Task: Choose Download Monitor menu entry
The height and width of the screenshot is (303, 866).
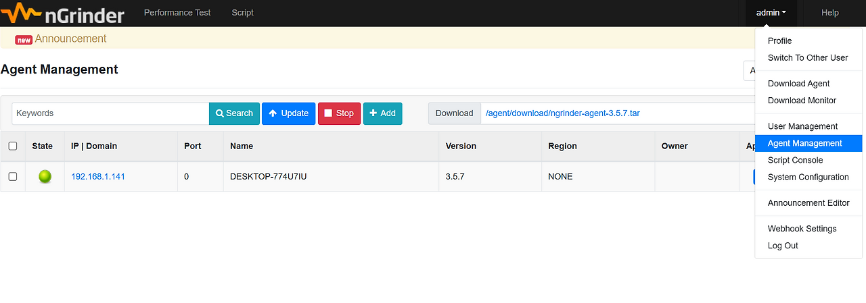Action: 808,101
